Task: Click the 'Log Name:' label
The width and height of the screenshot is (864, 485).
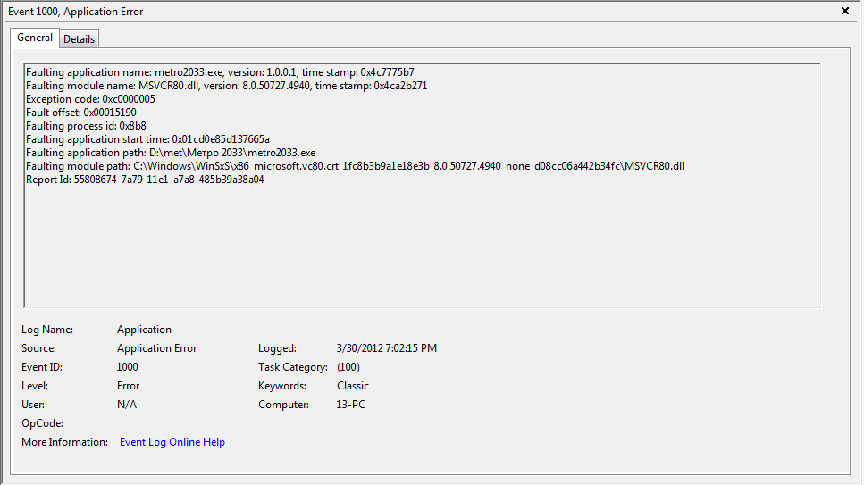Action: pyautogui.click(x=47, y=330)
